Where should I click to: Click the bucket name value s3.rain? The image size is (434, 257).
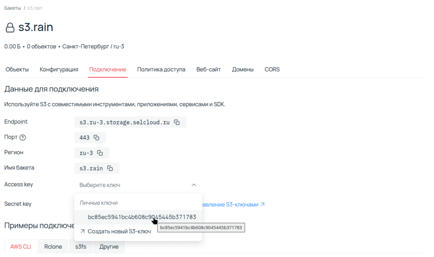91,168
